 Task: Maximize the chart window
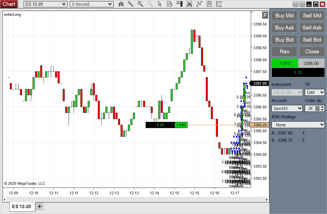tap(316, 4)
